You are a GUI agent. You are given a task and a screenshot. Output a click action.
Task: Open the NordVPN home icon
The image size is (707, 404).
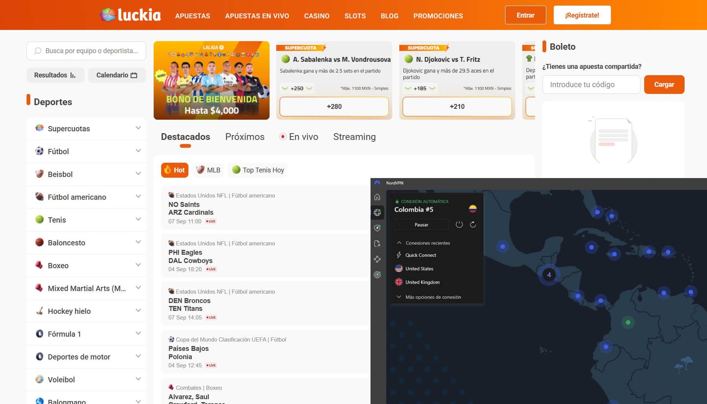point(377,197)
